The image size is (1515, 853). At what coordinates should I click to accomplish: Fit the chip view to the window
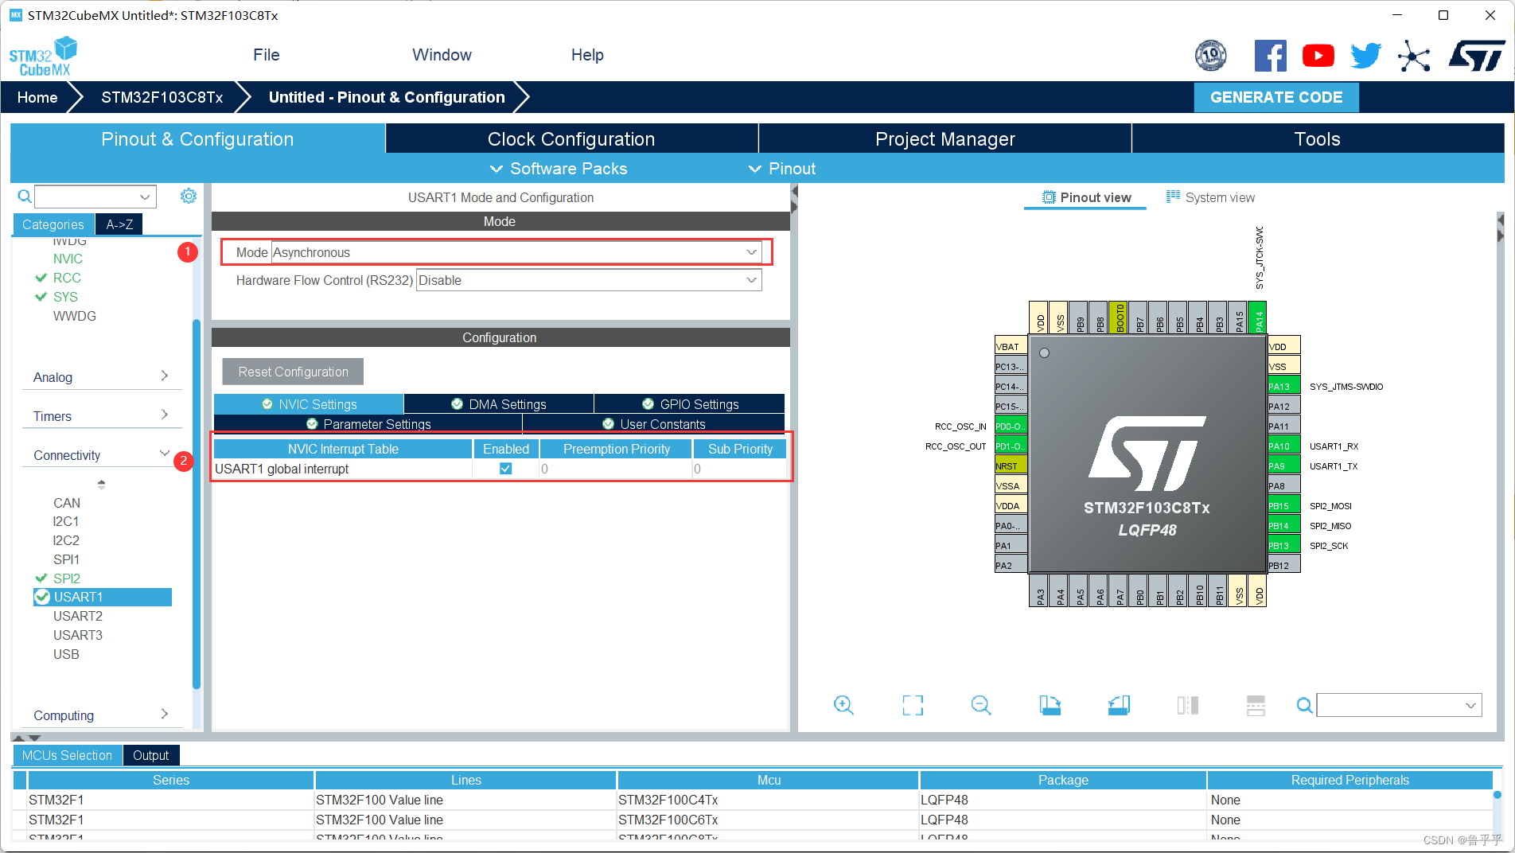(913, 705)
